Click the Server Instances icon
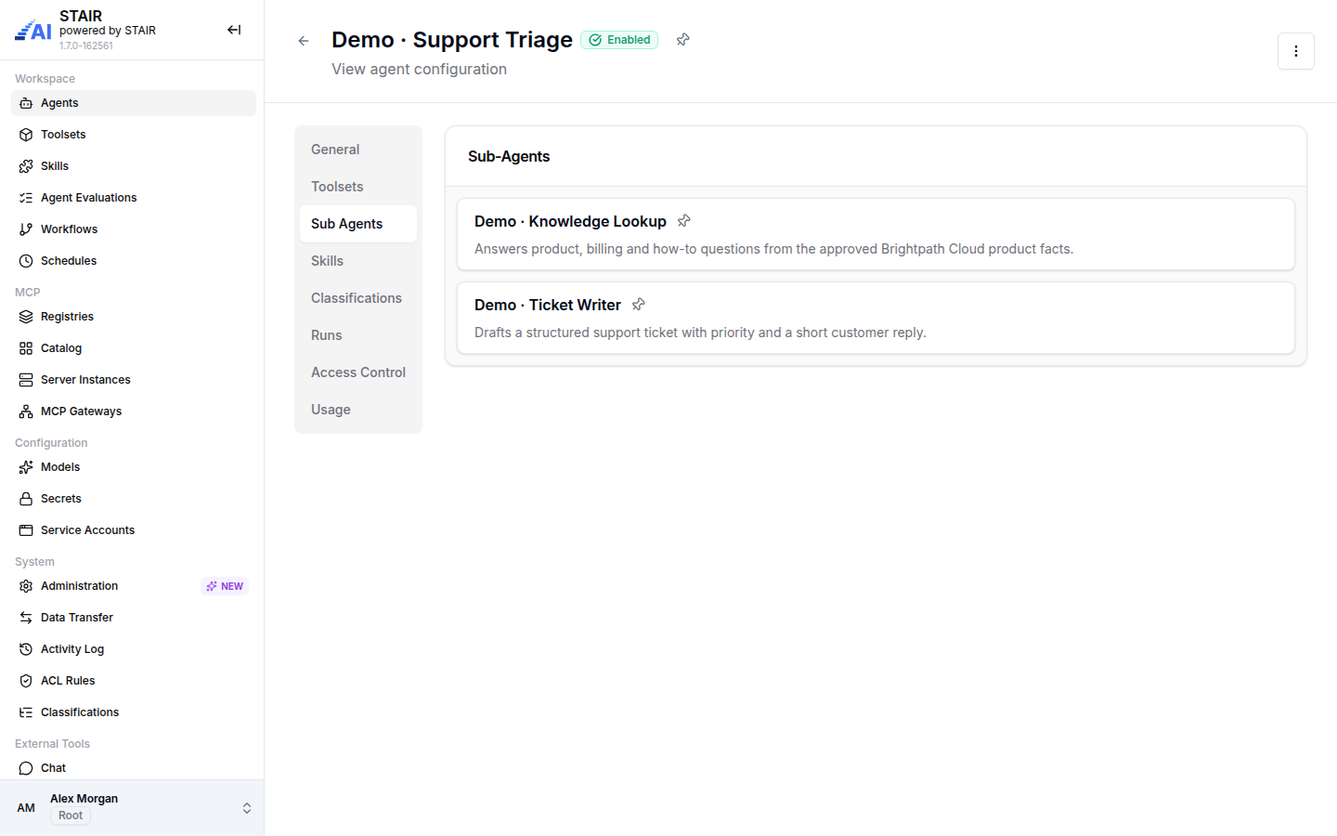Screen dimensions: 1337x836 click(x=26, y=380)
